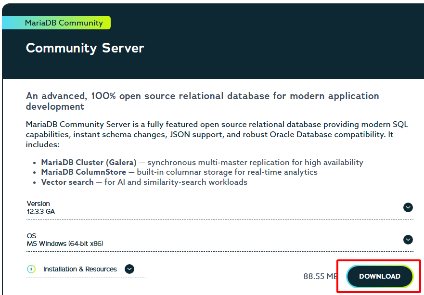Viewport: 424px width, 295px height.
Task: Click the Version field label
Action: (x=38, y=204)
